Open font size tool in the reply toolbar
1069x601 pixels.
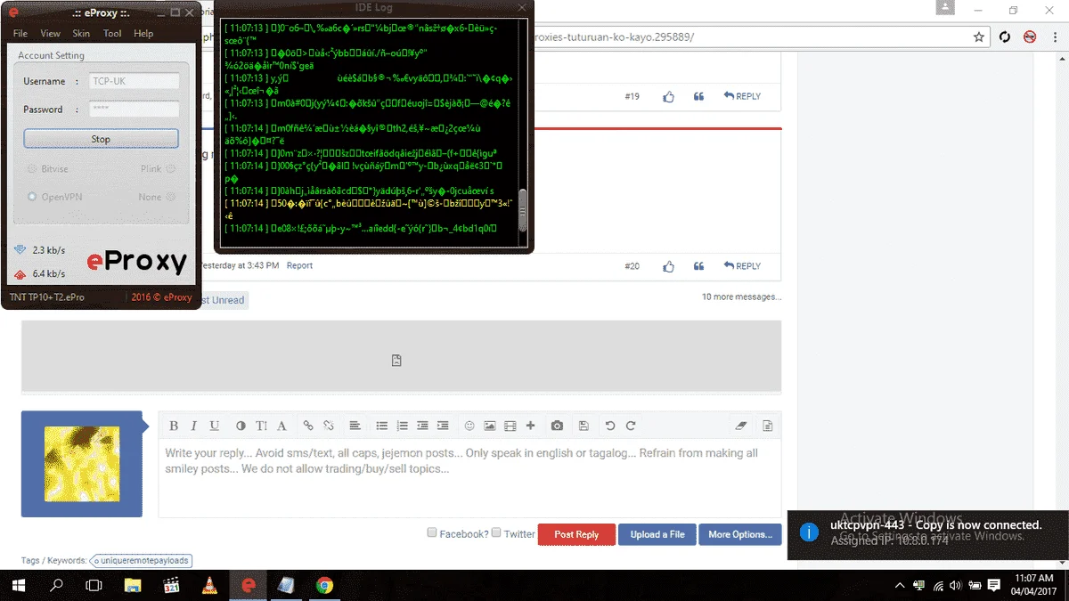[261, 426]
